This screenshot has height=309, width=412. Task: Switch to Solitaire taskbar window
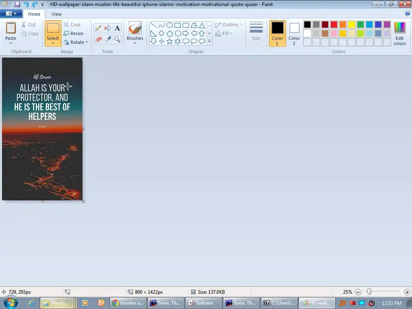click(x=204, y=303)
